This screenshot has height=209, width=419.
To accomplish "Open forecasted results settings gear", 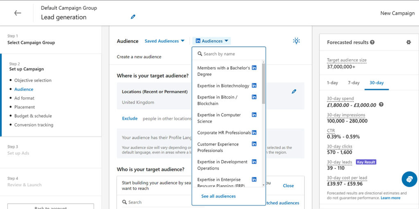I will pos(408,42).
